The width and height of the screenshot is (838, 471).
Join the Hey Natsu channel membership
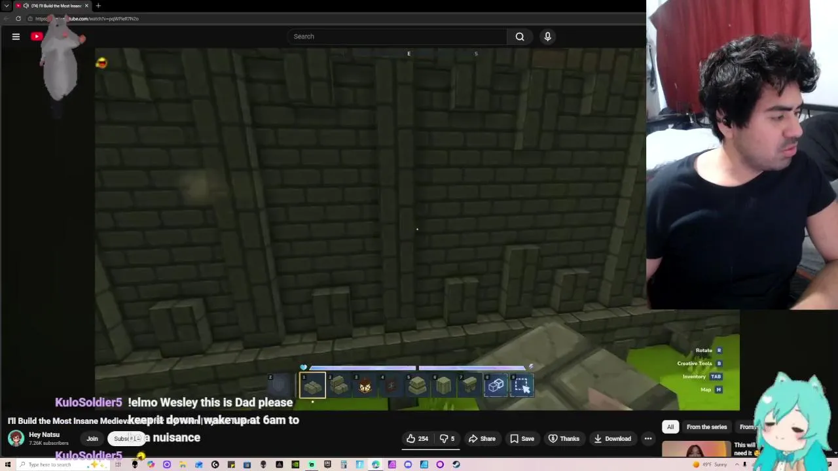pos(92,439)
